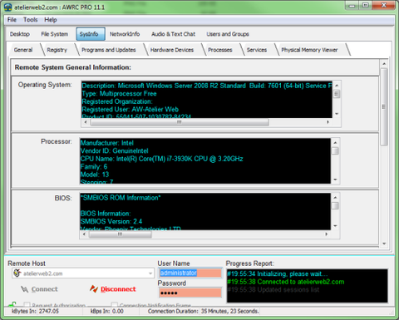Click the main panel vertical scrollbar down arrow
399x320 pixels.
point(384,244)
